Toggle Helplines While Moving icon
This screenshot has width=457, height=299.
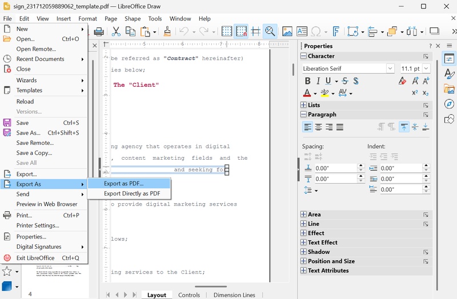255,31
